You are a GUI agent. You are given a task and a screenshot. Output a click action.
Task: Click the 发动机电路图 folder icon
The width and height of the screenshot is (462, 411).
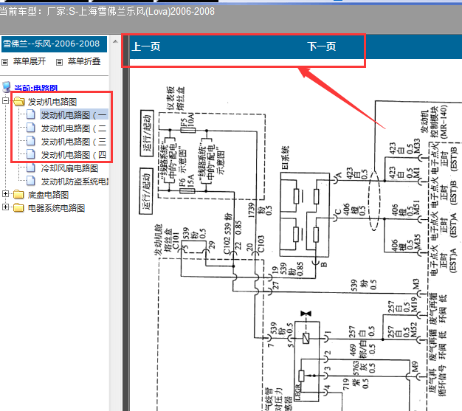click(x=19, y=101)
